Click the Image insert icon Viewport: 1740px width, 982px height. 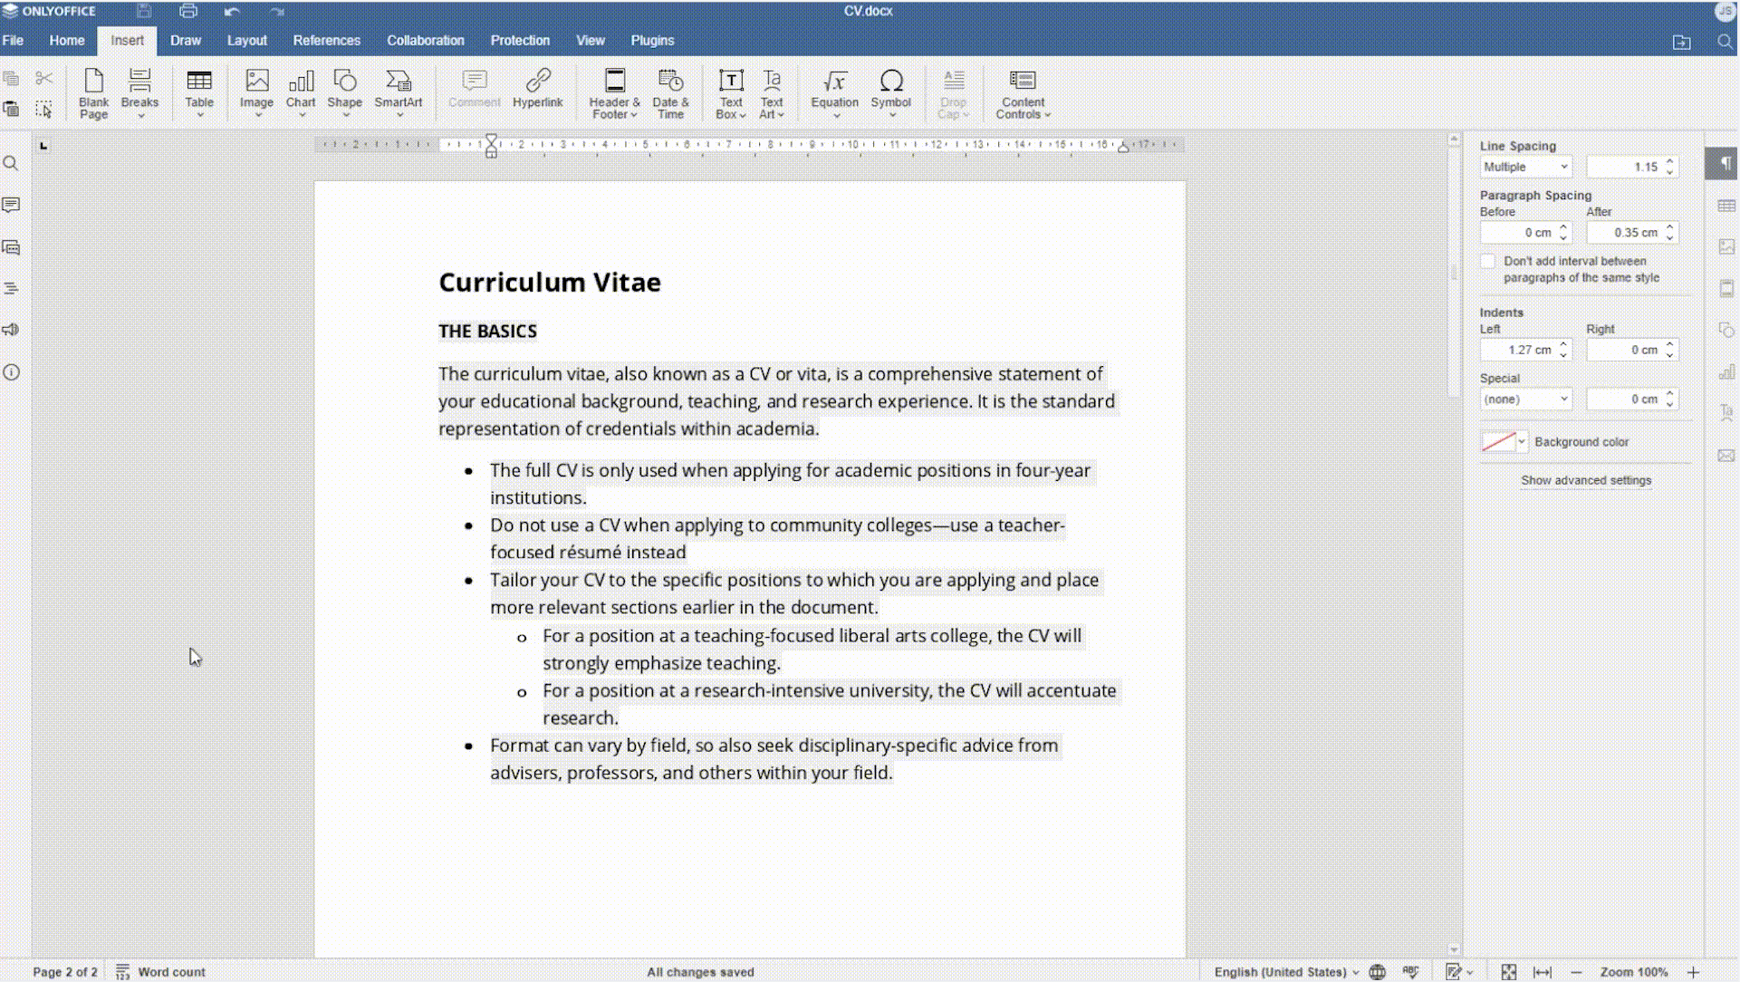(256, 91)
